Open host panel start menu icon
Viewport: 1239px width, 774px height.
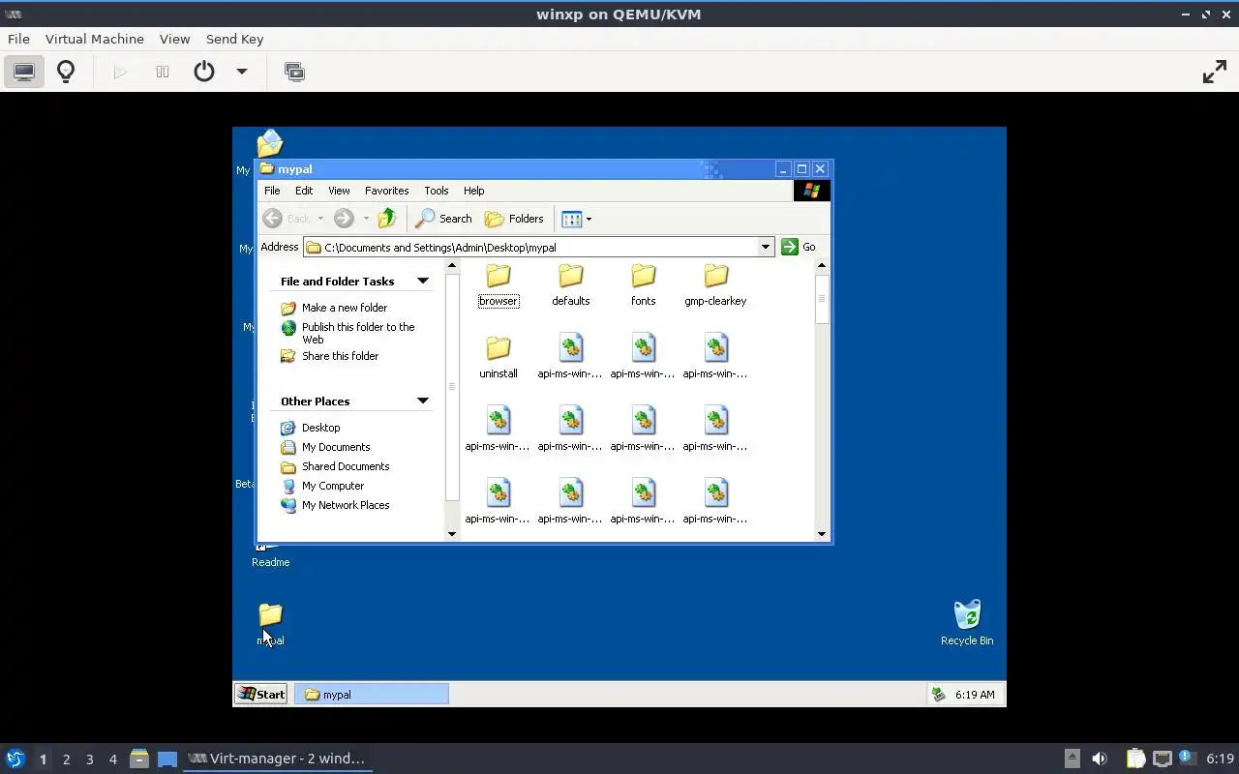click(x=15, y=759)
